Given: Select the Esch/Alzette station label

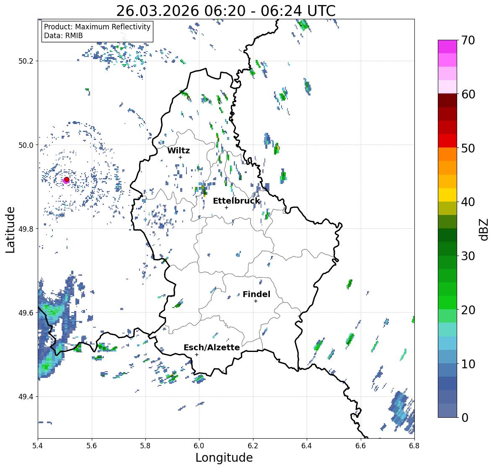Looking at the screenshot, I should [212, 347].
